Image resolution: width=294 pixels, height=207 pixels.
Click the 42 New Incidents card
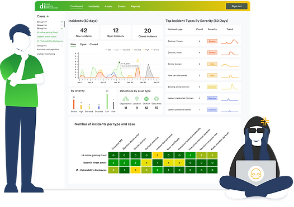coord(84,32)
